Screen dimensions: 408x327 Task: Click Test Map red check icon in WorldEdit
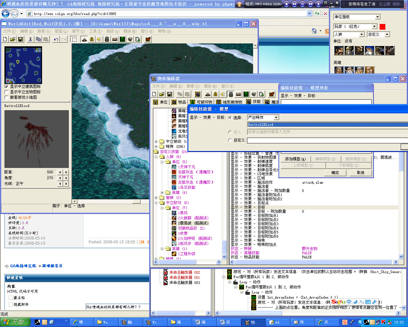click(148, 39)
